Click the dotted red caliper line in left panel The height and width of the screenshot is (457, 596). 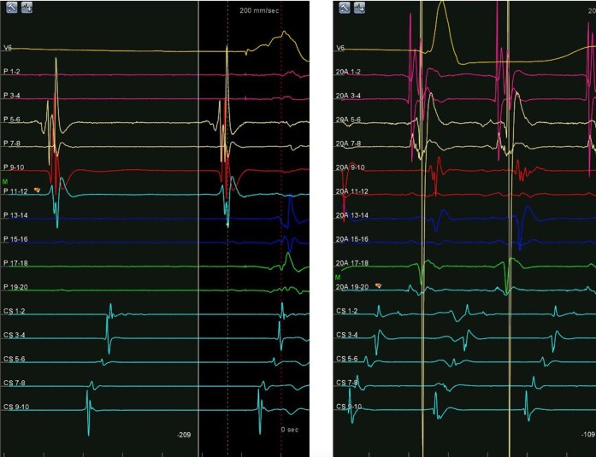[281, 229]
